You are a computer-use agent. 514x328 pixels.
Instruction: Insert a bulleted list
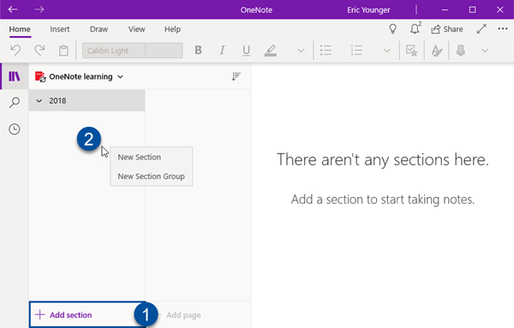tap(326, 51)
